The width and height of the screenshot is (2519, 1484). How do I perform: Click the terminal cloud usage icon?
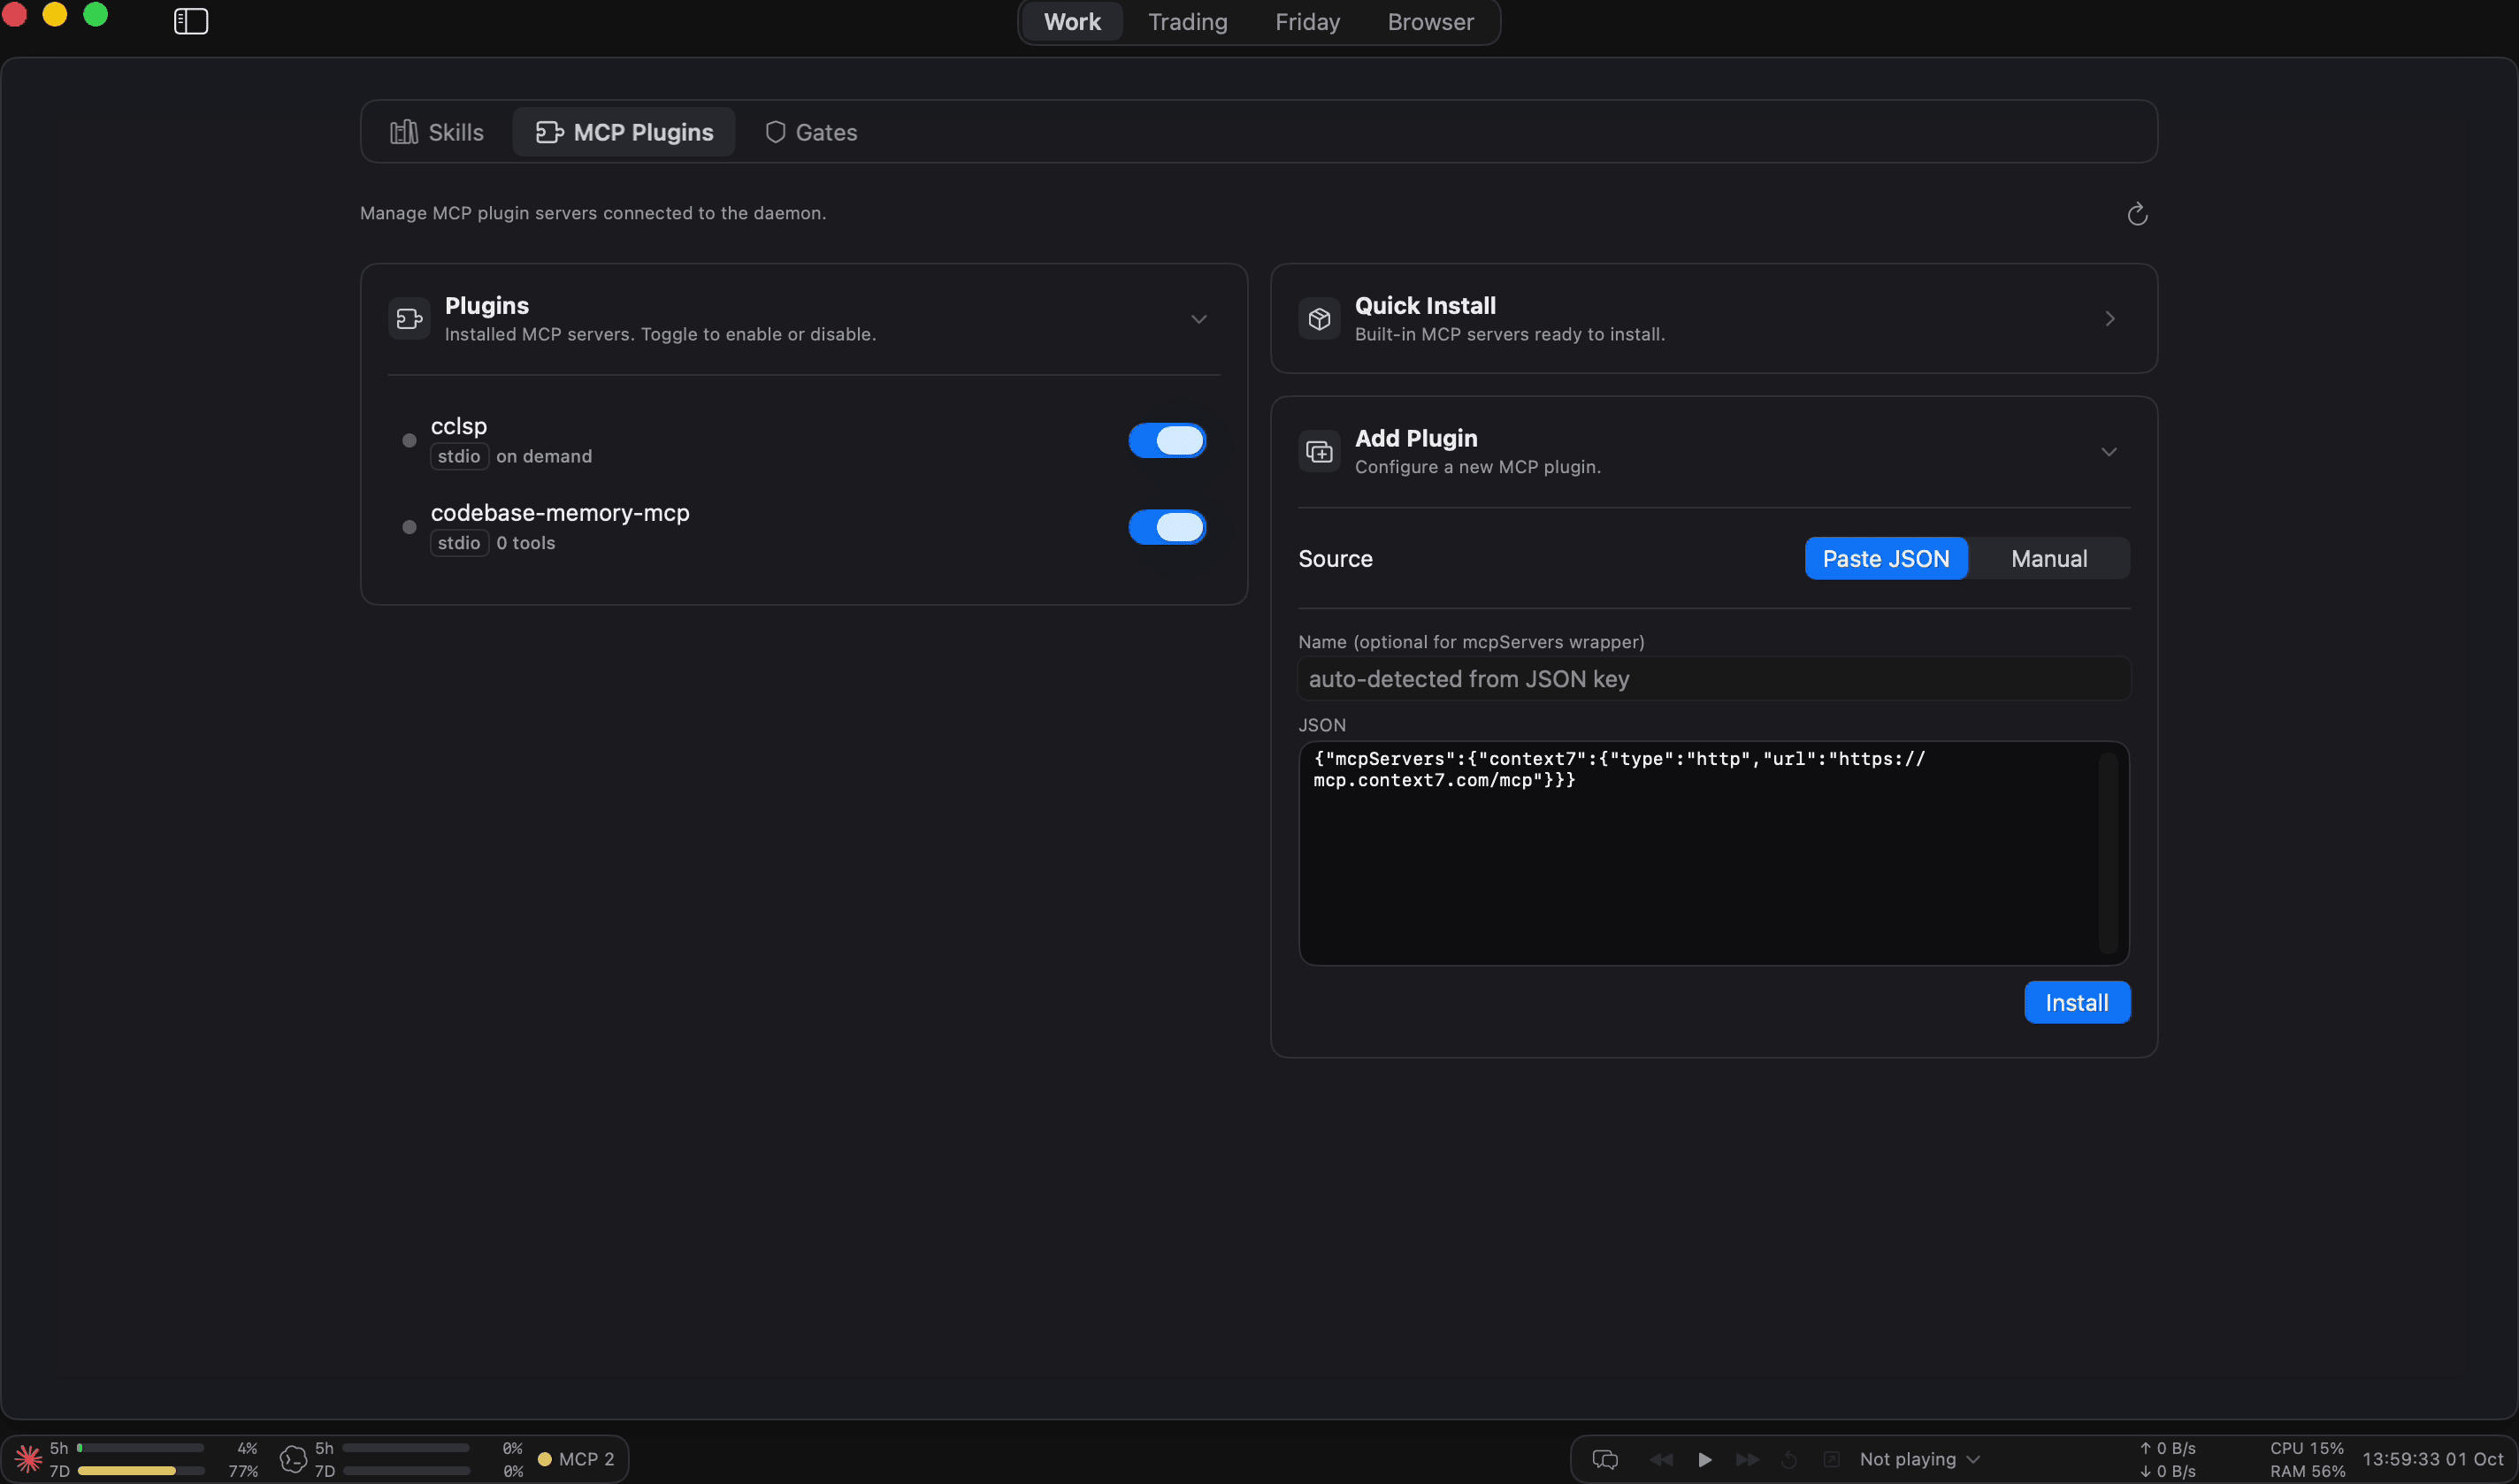point(293,1459)
